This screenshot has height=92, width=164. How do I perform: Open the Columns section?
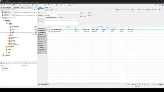pyautogui.click(x=42, y=29)
